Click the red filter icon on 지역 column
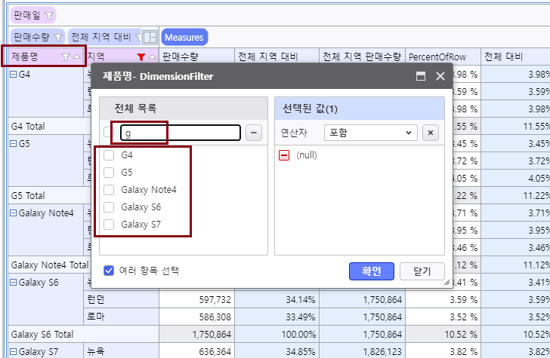The image size is (550, 358). click(x=141, y=57)
